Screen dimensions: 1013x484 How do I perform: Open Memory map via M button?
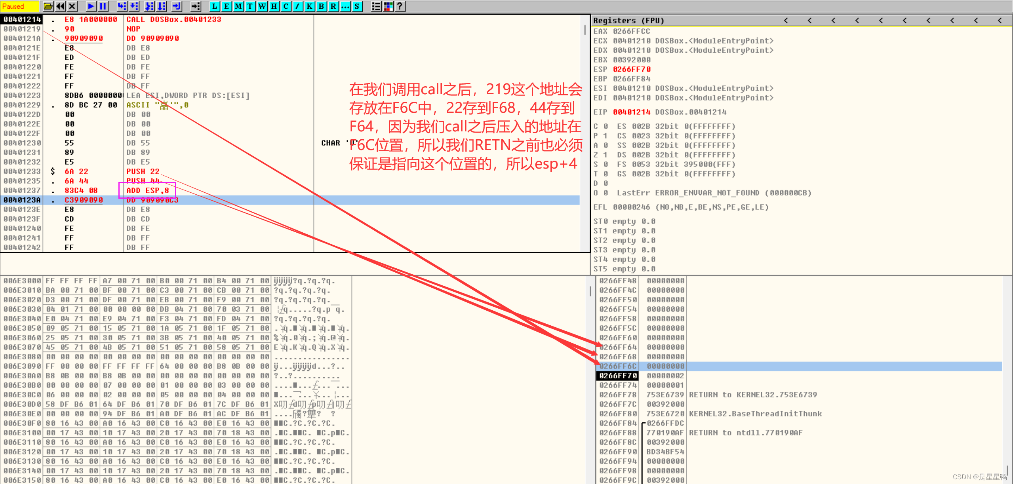click(x=238, y=6)
